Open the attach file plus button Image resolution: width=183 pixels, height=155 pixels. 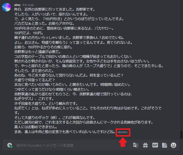(10, 145)
